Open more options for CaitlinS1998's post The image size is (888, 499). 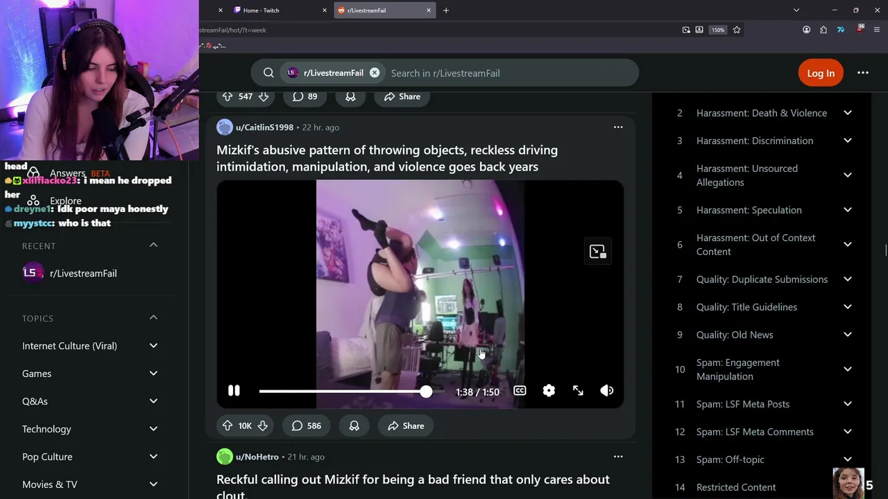tap(618, 127)
